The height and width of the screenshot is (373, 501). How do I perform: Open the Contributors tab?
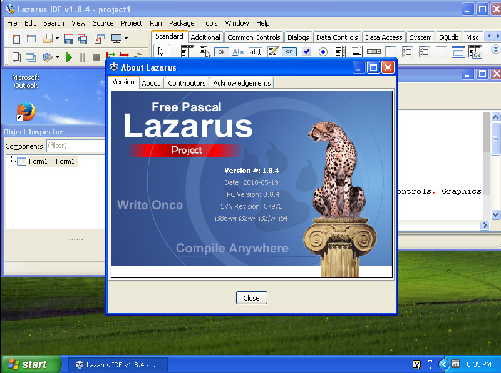(x=187, y=83)
